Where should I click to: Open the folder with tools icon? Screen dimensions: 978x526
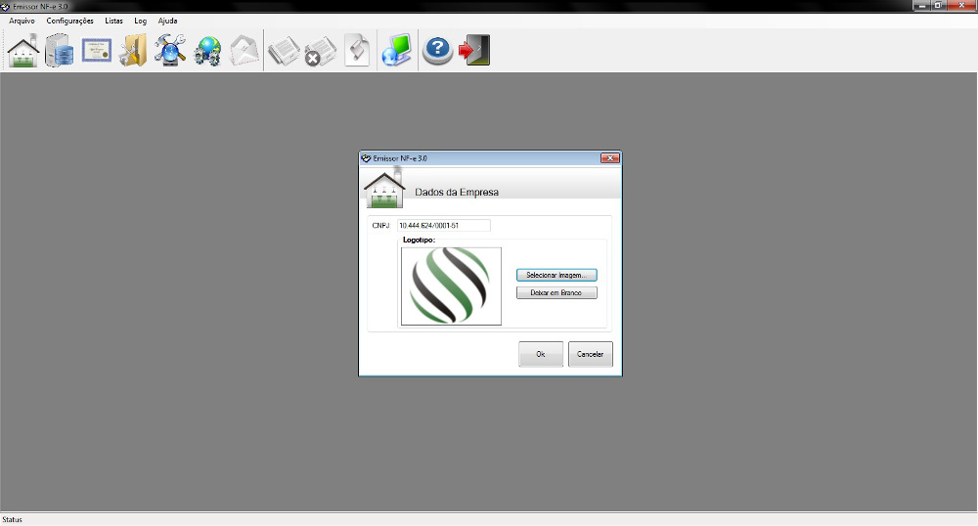132,50
